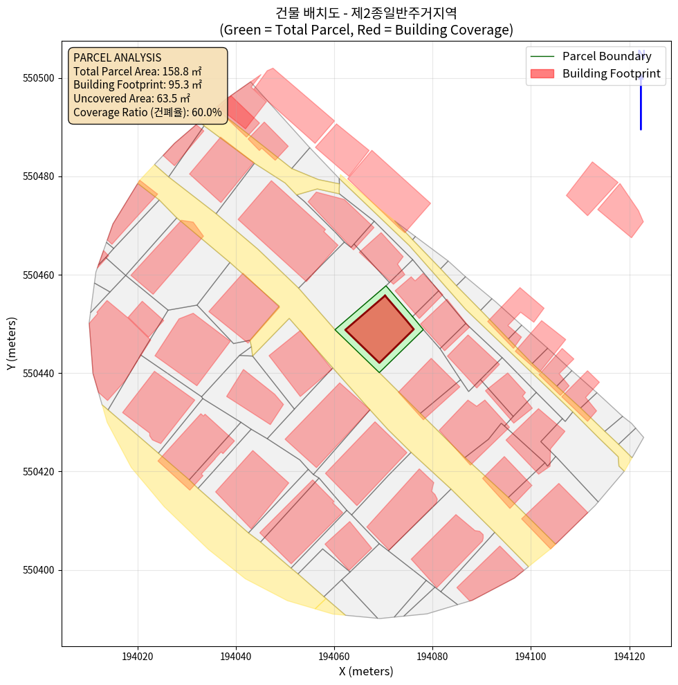Click the PARCEL ANALYSIS heading in info box
The height and width of the screenshot is (685, 678).
[x=117, y=57]
